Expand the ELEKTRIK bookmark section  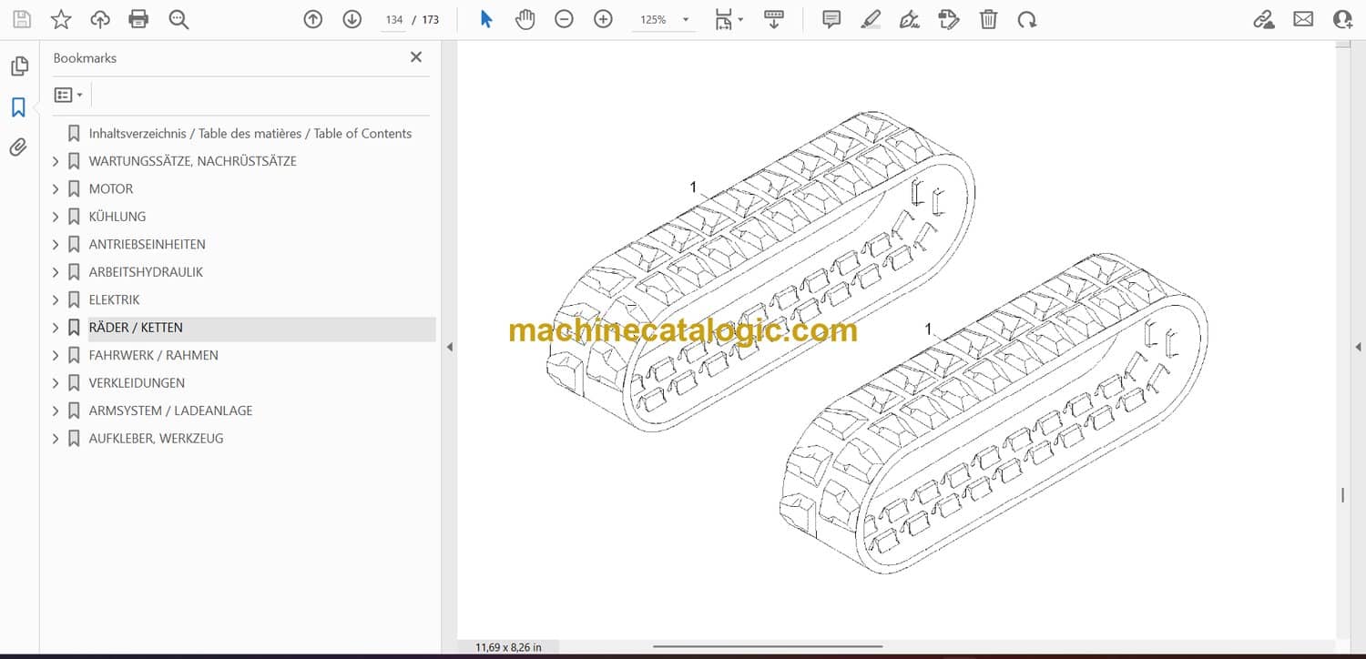click(56, 300)
